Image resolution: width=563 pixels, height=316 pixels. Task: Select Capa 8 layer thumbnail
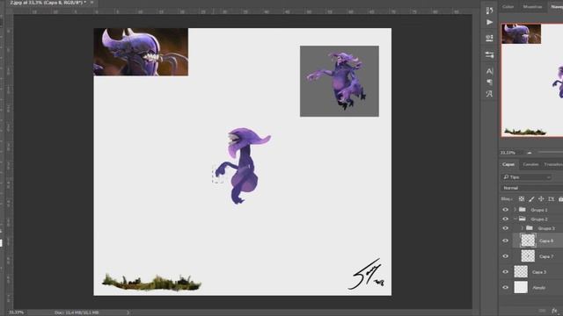click(x=528, y=241)
